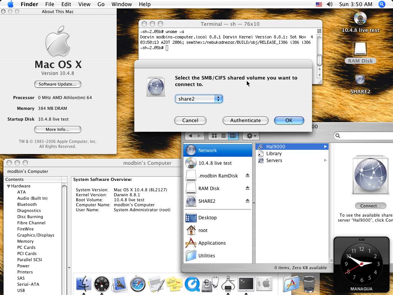Eject the .modbin RamDisk volume
The image size is (393, 295).
click(x=248, y=175)
